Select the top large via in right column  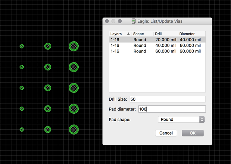coord(74,46)
